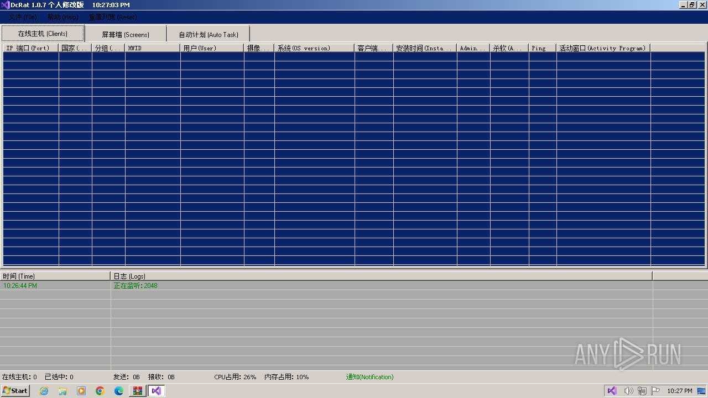Sort by 活动窗口 (Activity Program) column header

coord(603,48)
